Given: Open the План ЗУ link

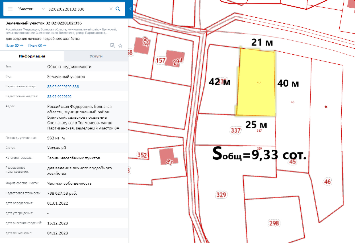Looking at the screenshot, I should pyautogui.click(x=14, y=46).
